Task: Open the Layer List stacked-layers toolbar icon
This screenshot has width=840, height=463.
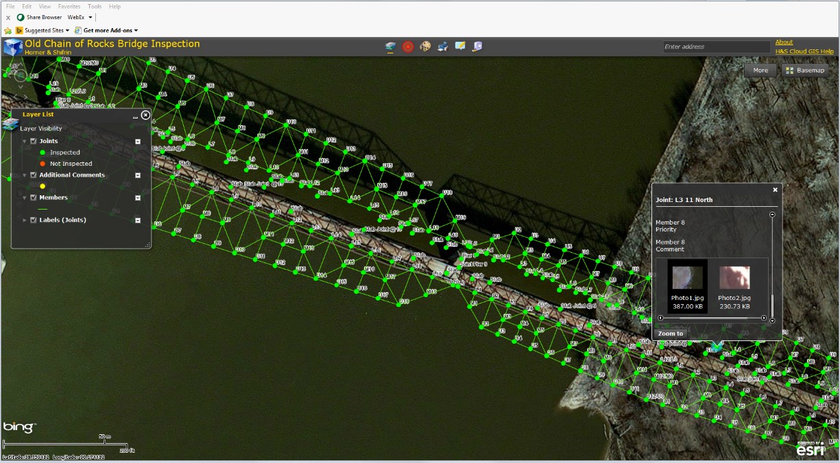Action: tap(391, 47)
